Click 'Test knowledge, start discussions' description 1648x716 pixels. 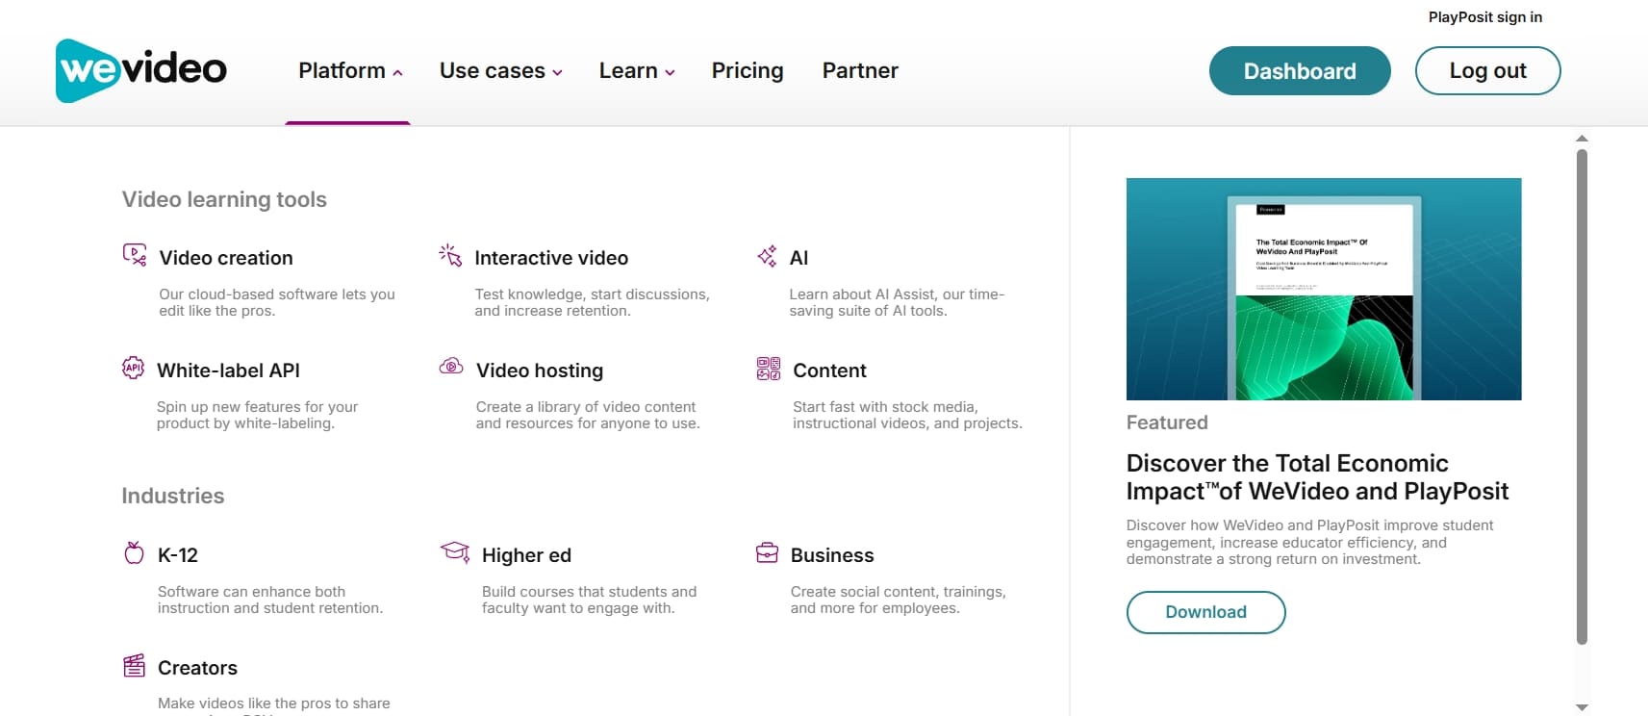click(x=592, y=302)
